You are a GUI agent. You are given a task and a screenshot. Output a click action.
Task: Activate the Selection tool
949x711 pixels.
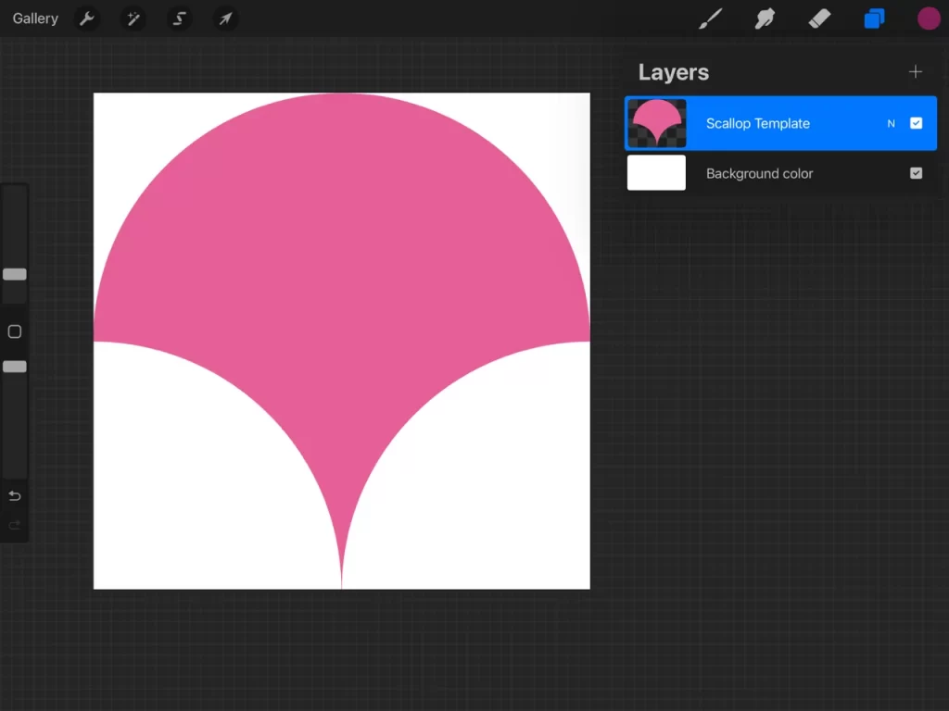[179, 19]
